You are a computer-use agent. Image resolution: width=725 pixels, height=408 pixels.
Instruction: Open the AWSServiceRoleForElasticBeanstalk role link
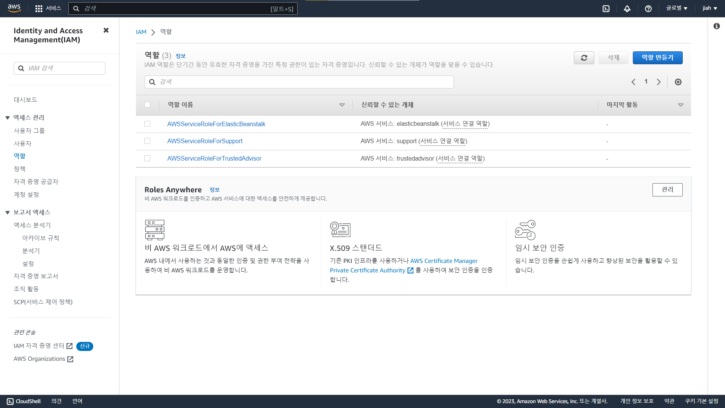click(216, 124)
